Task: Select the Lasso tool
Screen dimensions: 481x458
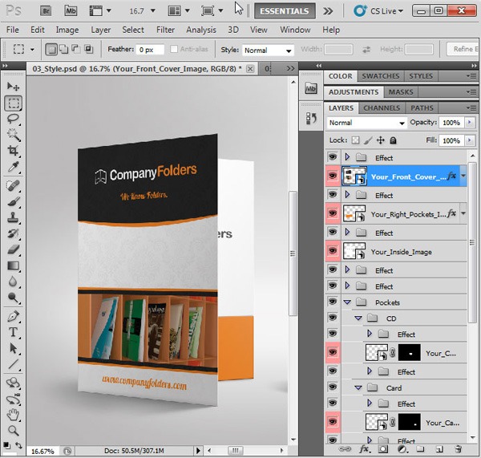Action: point(14,119)
